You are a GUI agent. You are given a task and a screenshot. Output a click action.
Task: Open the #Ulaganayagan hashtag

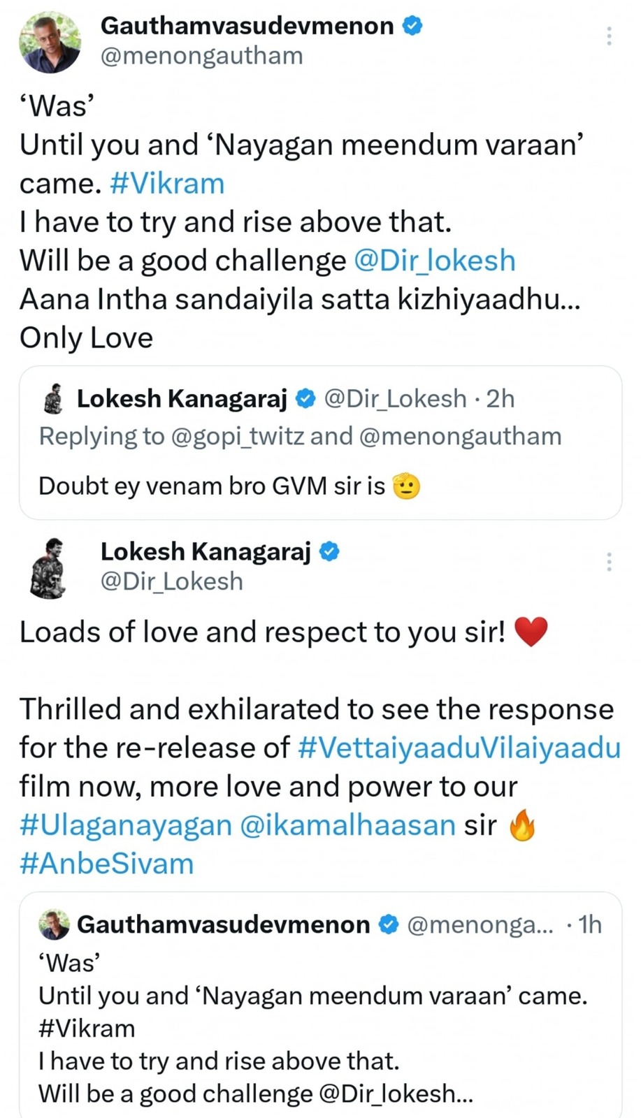point(126,825)
